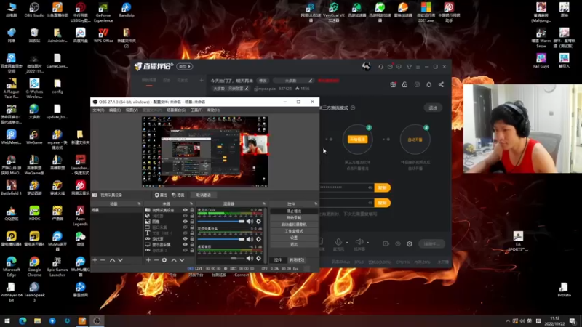Viewport: 582px width, 327px height.
Task: Click the 退出 button in 直播伴侣 push mode
Action: (433, 108)
